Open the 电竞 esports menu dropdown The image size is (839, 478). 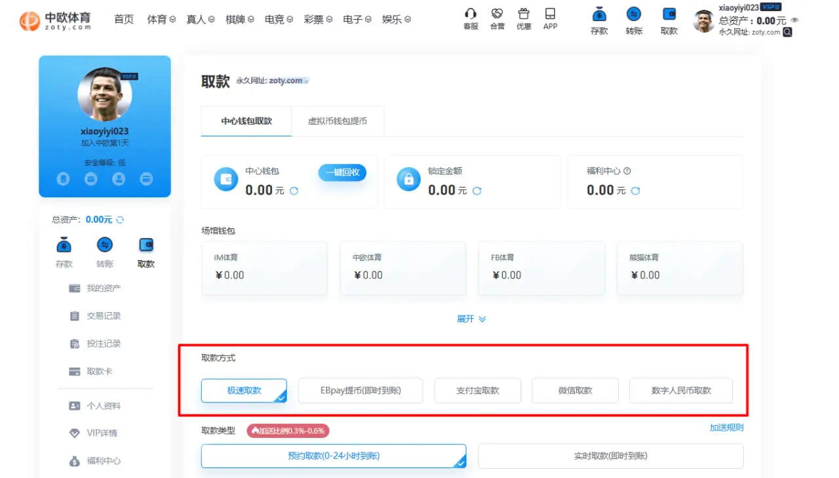[275, 19]
